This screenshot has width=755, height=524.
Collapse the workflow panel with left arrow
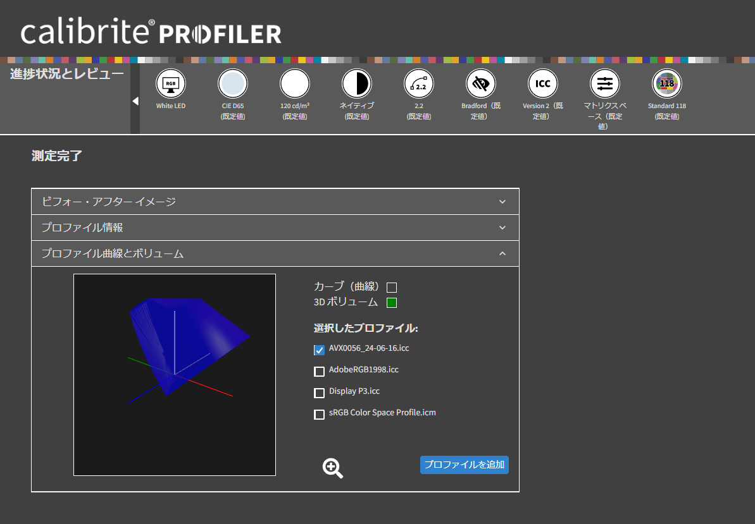pyautogui.click(x=135, y=101)
